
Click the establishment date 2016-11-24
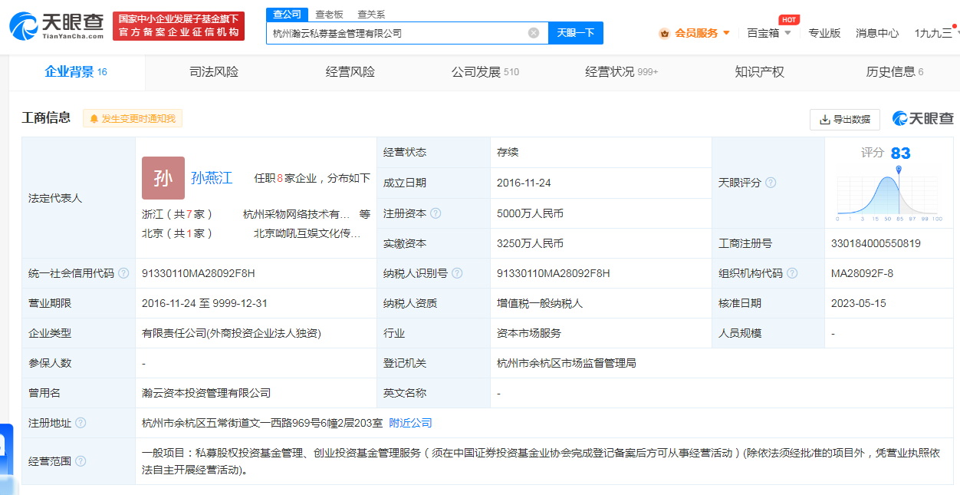tap(524, 183)
